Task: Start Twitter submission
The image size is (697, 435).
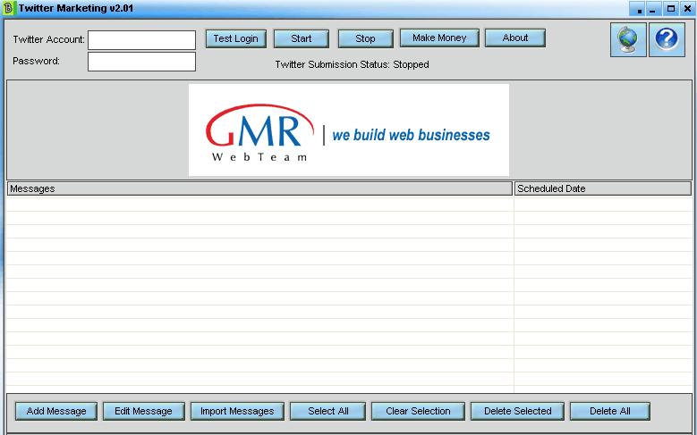Action: [302, 38]
